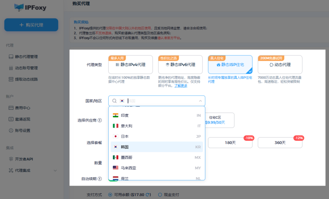Expand the 代理集成 sidebar chevron
The height and width of the screenshot is (199, 329).
(55, 170)
